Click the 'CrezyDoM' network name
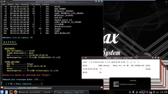This screenshot has width=168, height=94. (x=59, y=24)
